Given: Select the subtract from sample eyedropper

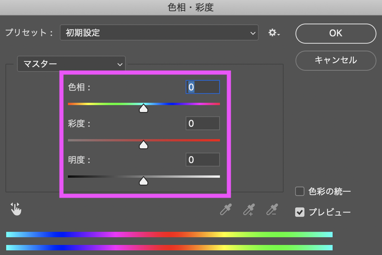Looking at the screenshot, I should coord(272,210).
